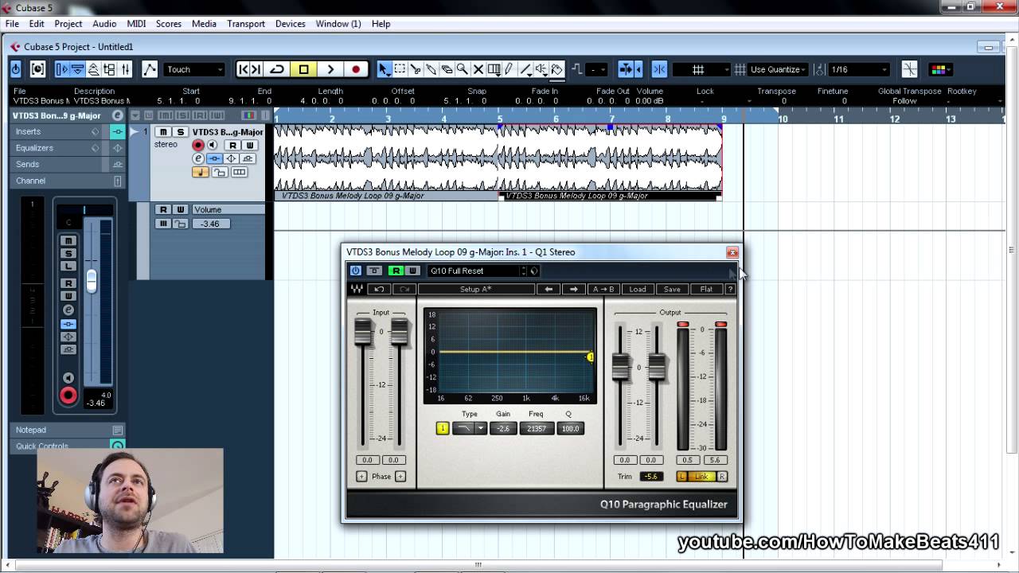Select the Erase tool
The image size is (1019, 573).
447,69
